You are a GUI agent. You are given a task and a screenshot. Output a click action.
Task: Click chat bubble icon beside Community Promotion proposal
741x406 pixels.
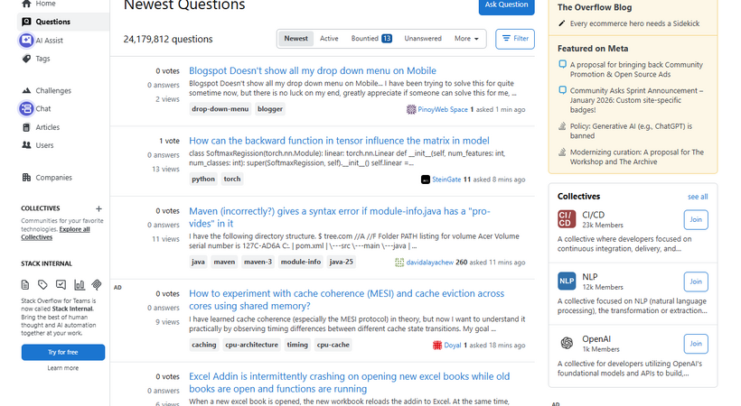coord(562,64)
